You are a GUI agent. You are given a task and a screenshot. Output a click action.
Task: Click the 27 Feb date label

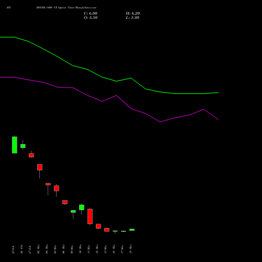(30, 249)
